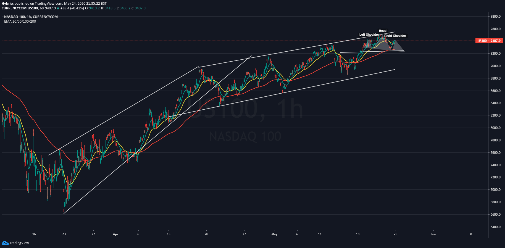Screen dimensions: 505x248
Task: Click the '16' date on time axis
Action: coord(34,234)
